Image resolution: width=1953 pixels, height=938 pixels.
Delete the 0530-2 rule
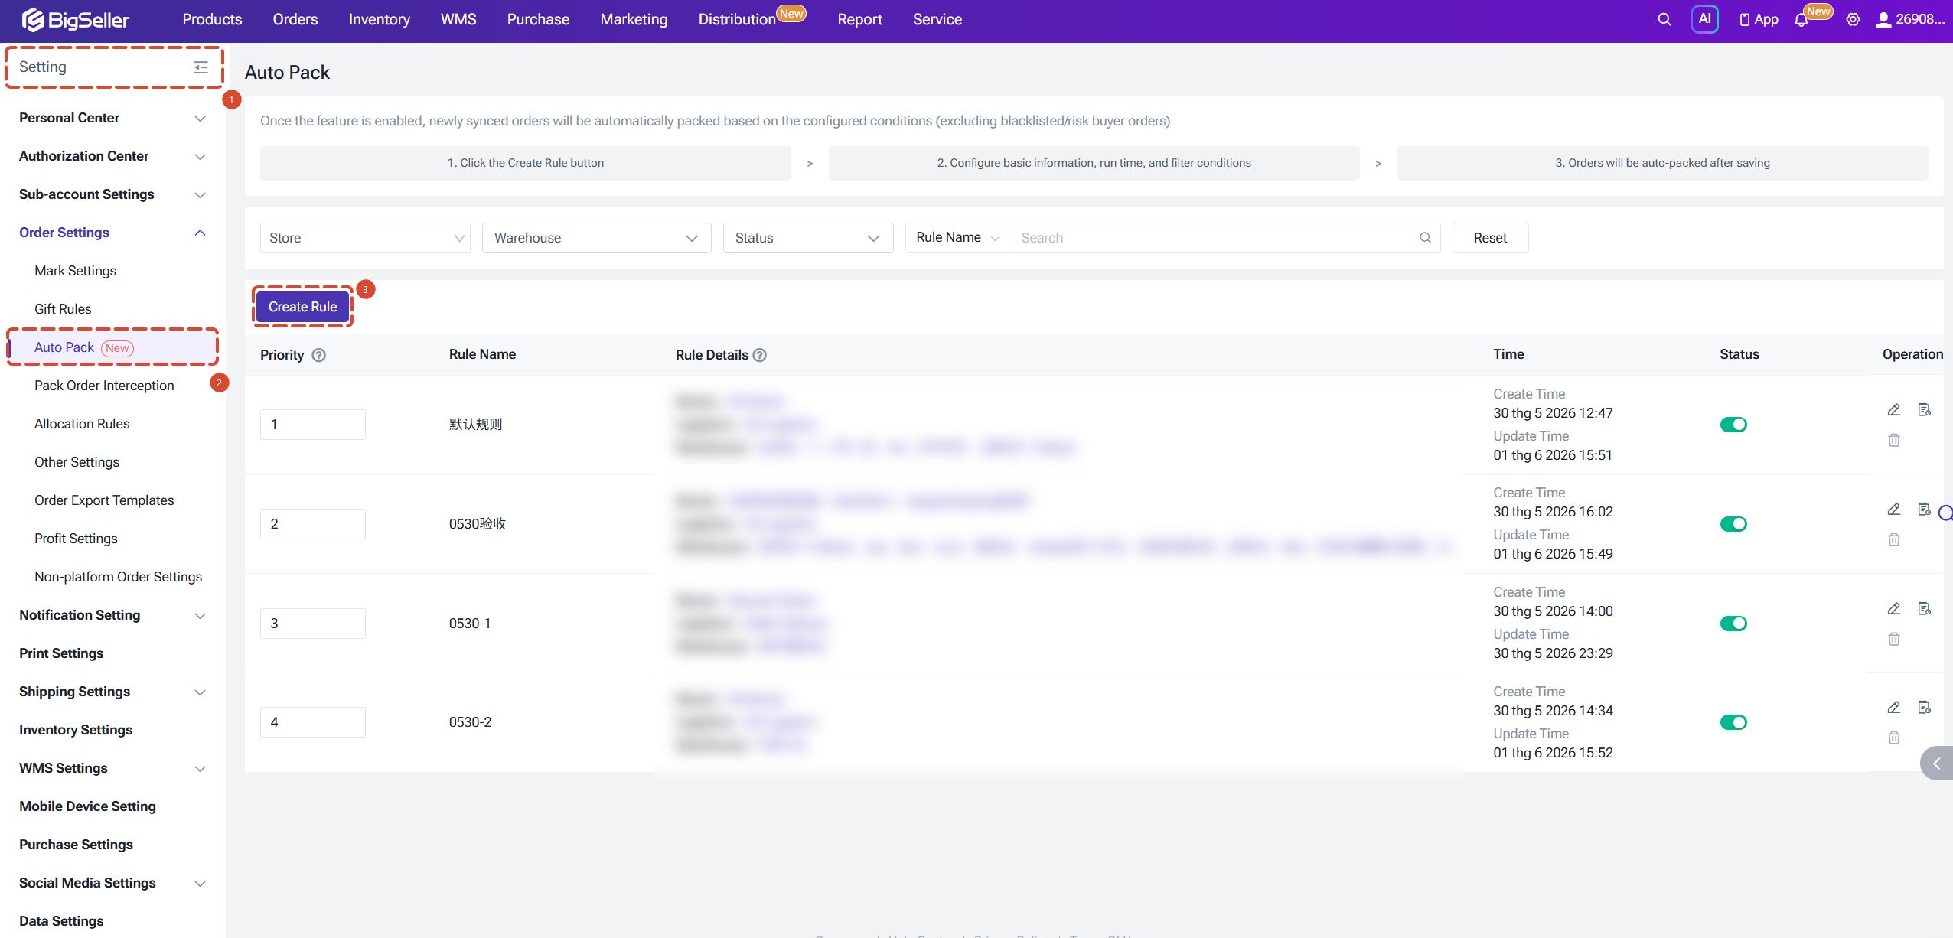point(1893,738)
